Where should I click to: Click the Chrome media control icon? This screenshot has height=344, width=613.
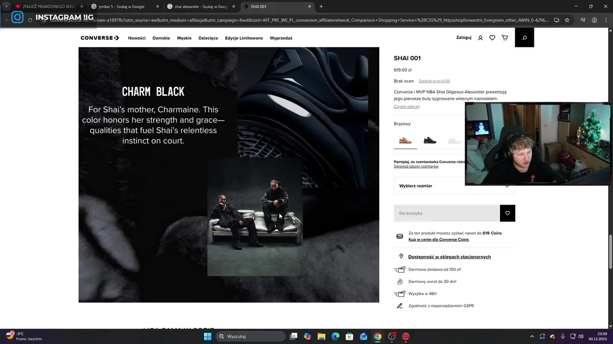click(x=583, y=20)
